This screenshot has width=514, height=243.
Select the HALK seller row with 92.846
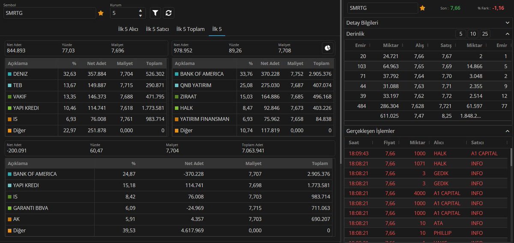pyautogui.click(x=254, y=108)
